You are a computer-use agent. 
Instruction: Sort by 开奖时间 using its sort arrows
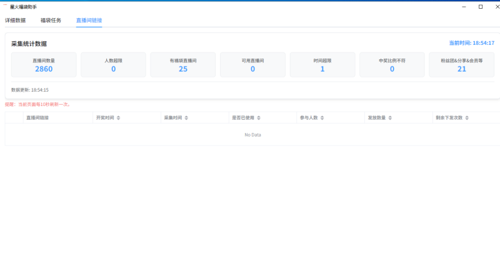(x=118, y=117)
